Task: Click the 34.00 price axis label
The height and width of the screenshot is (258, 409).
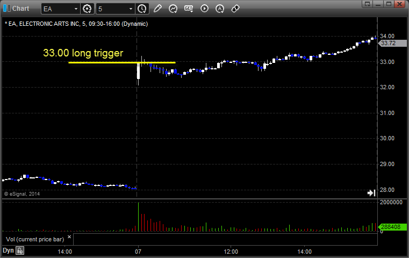Action: click(387, 36)
